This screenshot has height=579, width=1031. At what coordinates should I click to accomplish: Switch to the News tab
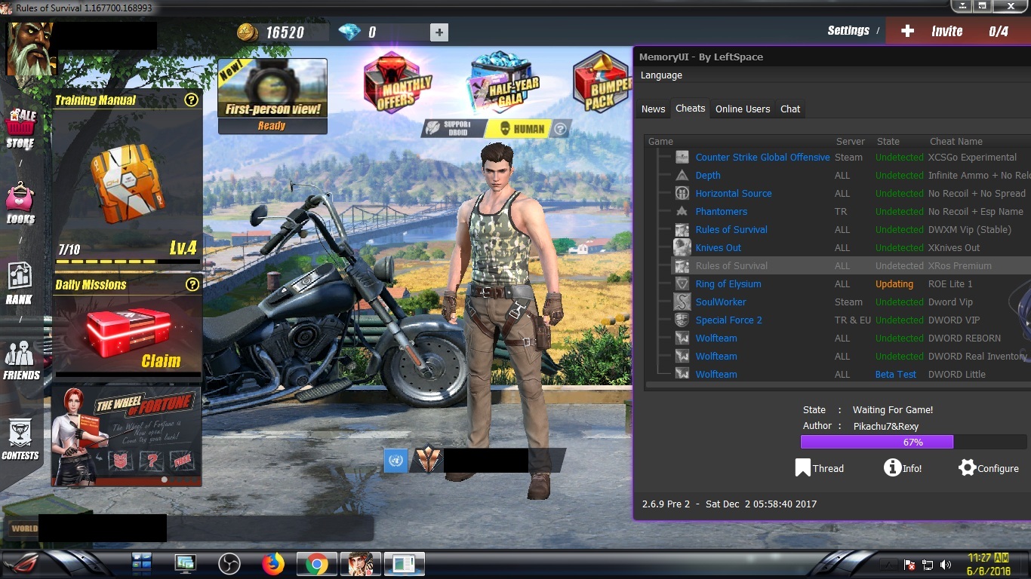654,109
